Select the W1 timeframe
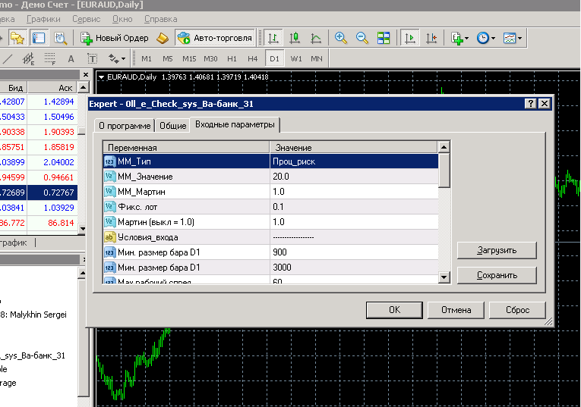 (296, 58)
